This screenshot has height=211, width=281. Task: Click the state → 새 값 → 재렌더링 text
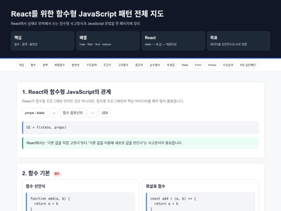coord(161,44)
